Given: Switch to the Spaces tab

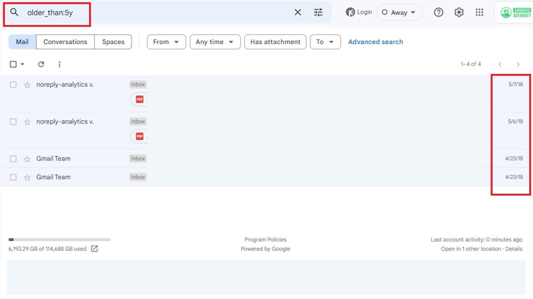Looking at the screenshot, I should [113, 42].
